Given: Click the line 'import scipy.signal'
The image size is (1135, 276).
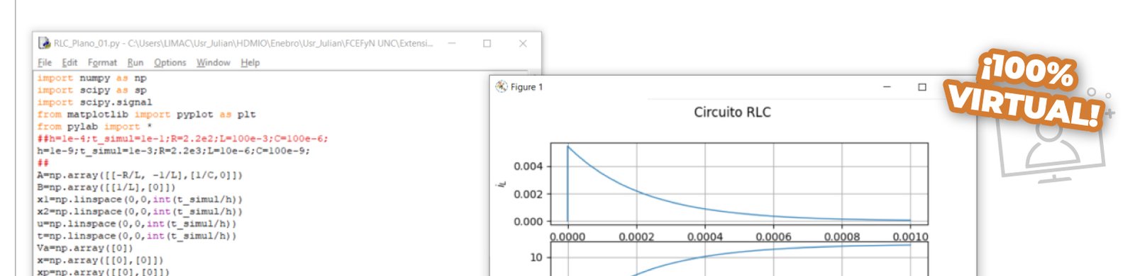Looking at the screenshot, I should pyautogui.click(x=94, y=102).
